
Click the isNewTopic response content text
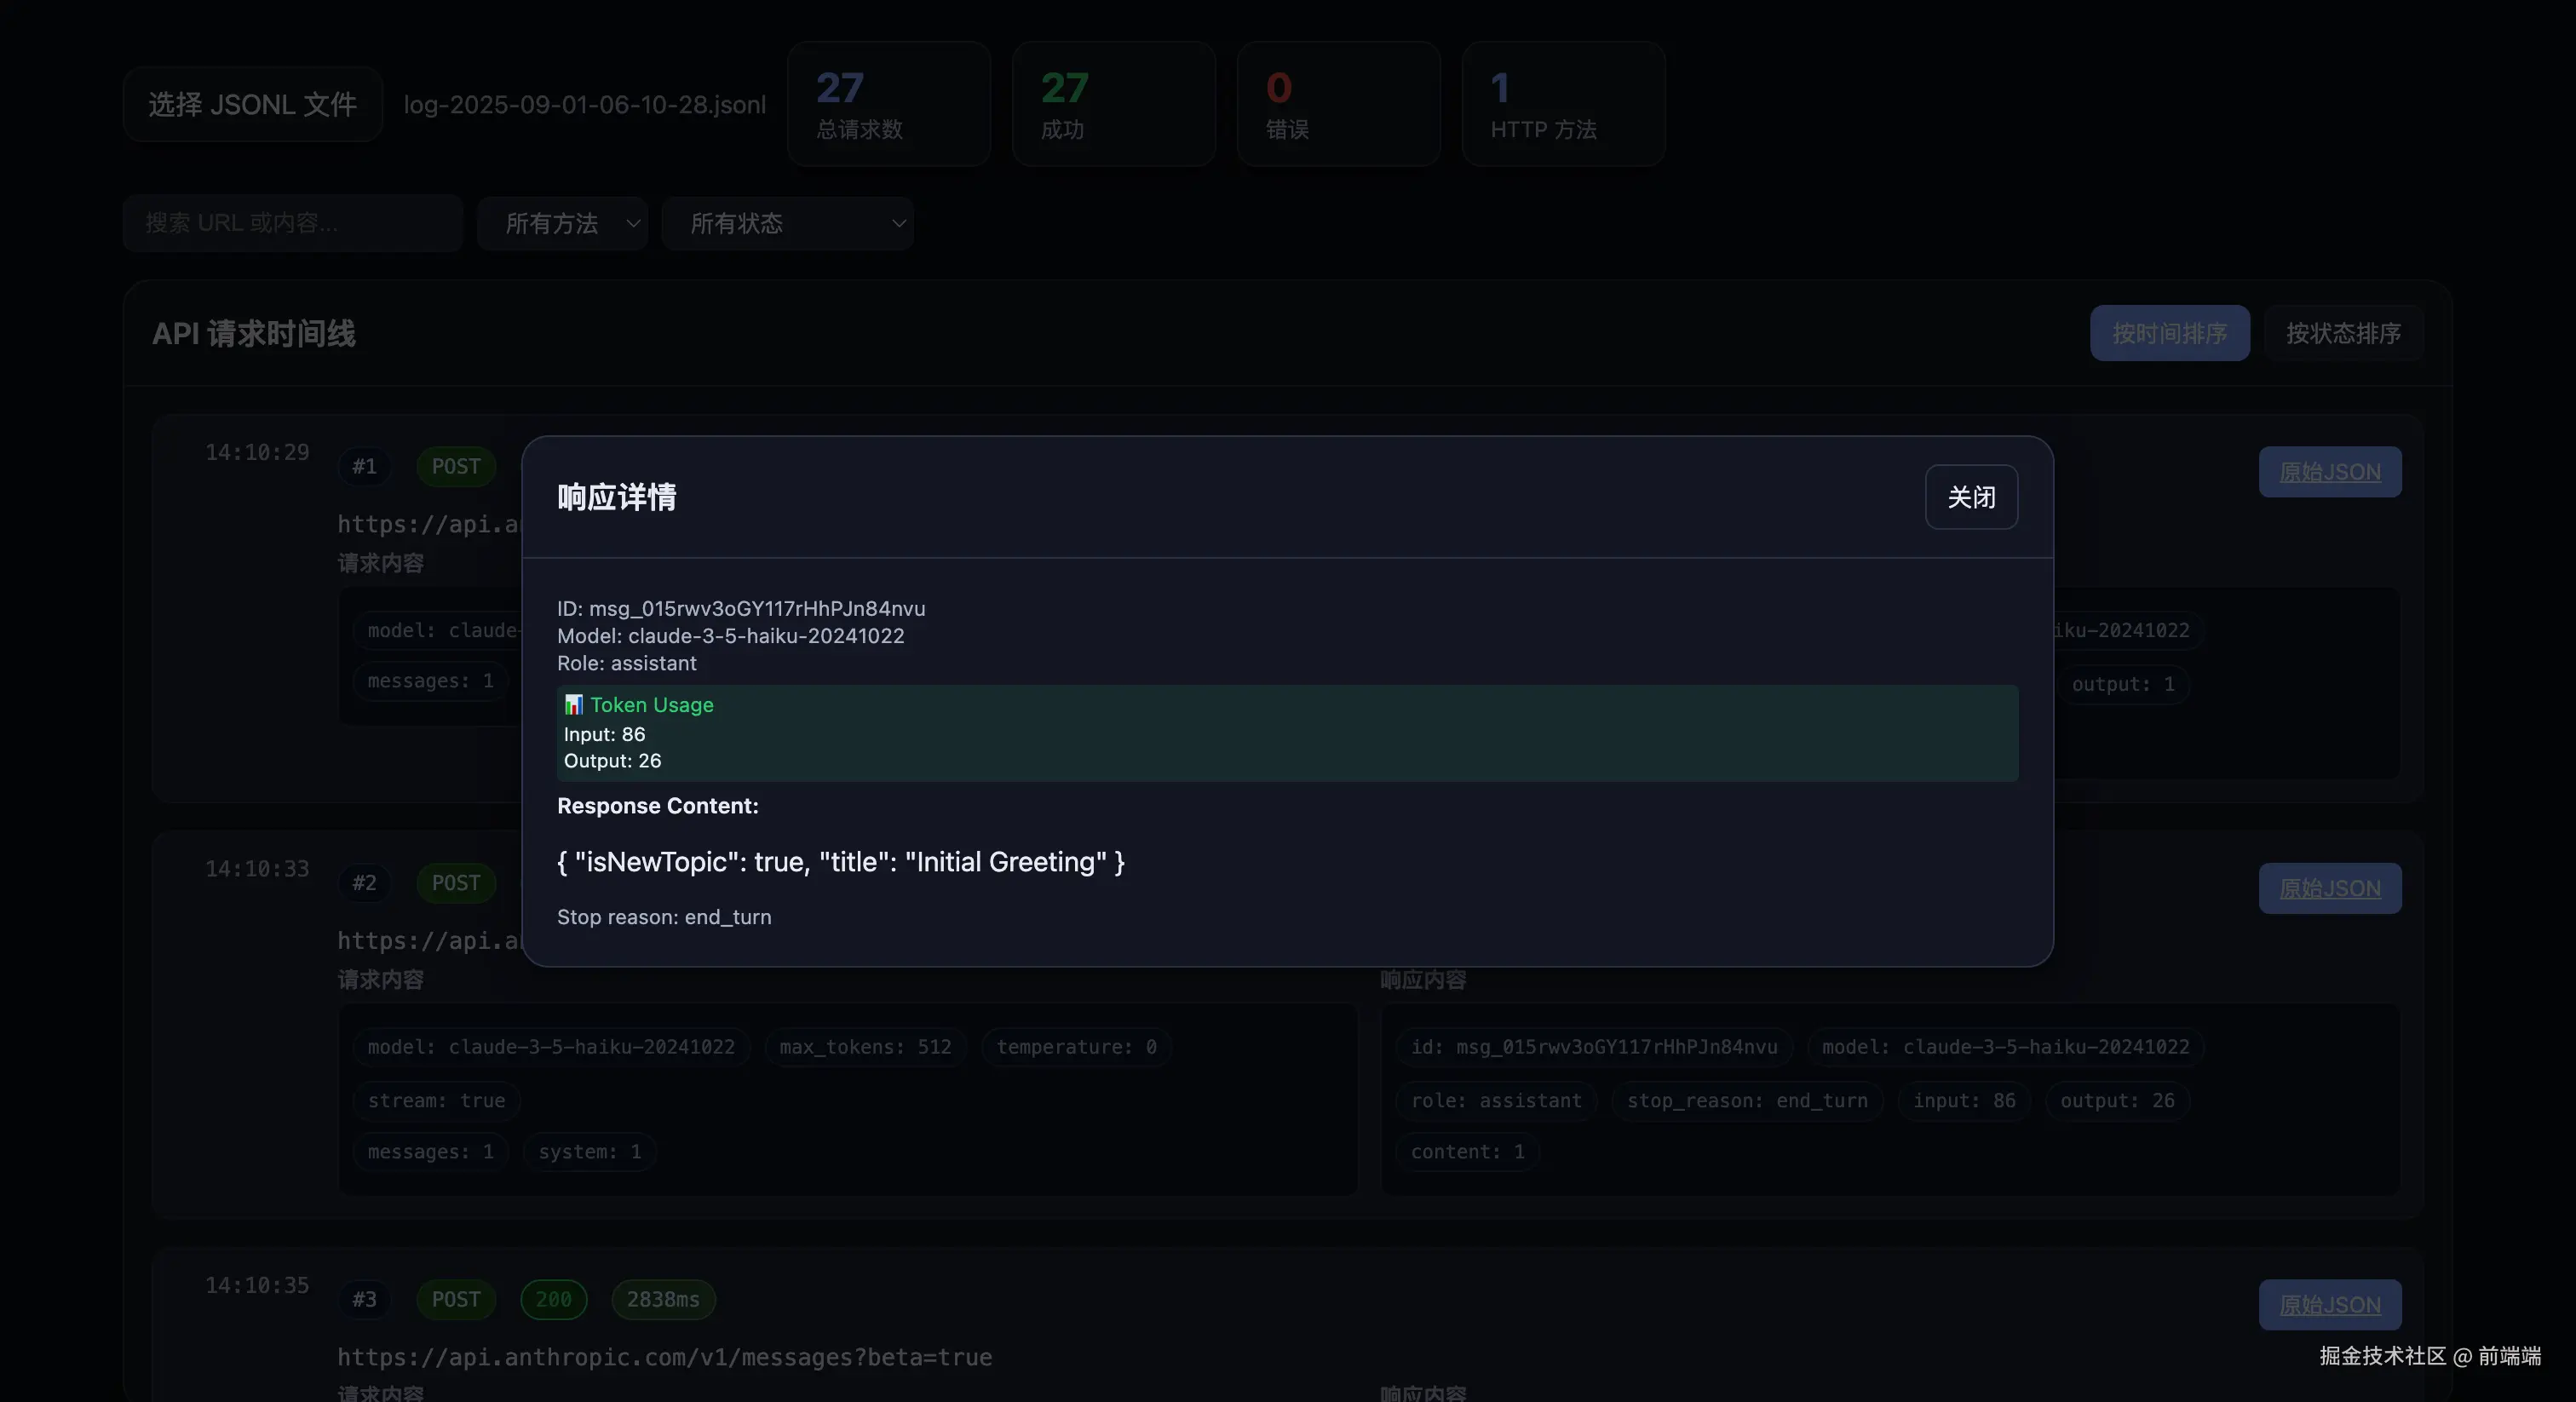click(x=841, y=862)
